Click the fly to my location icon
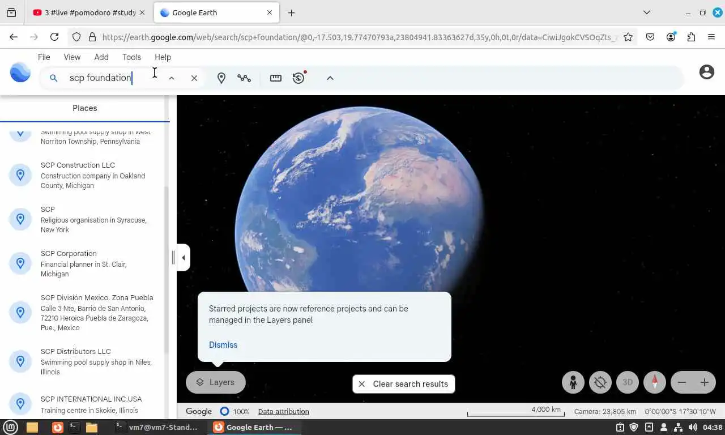 (600, 382)
